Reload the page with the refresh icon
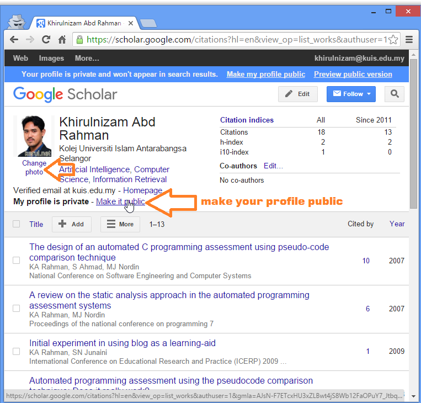421x403 pixels. point(46,40)
